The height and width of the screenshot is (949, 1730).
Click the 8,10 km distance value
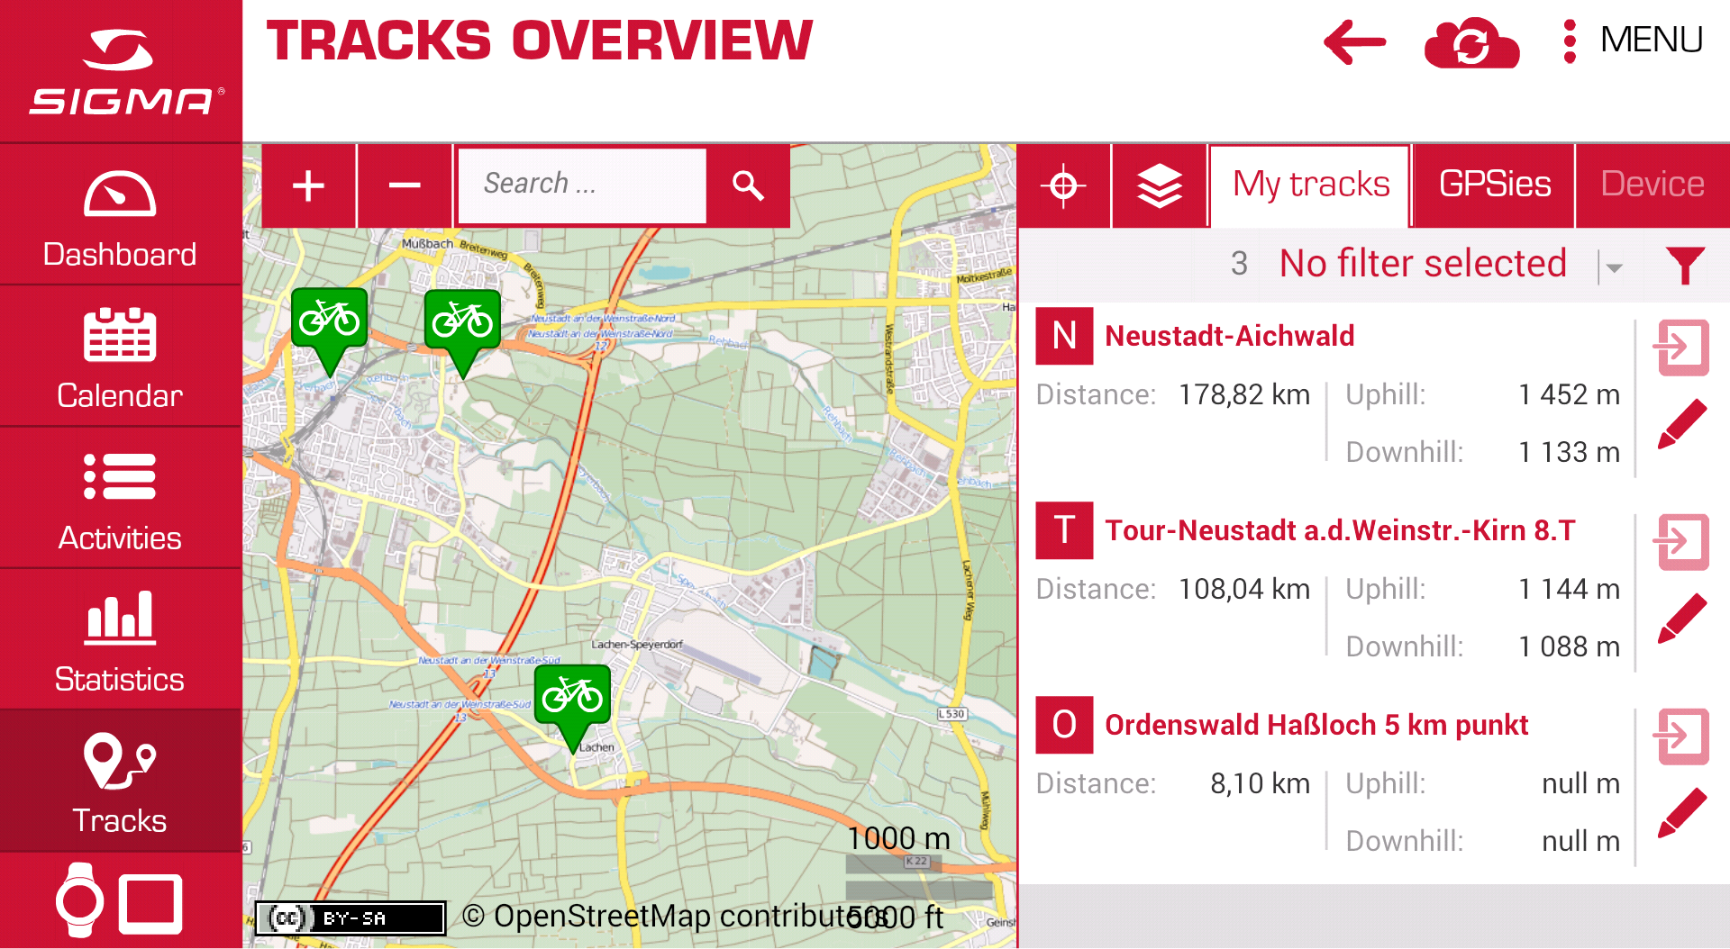[x=1260, y=783]
